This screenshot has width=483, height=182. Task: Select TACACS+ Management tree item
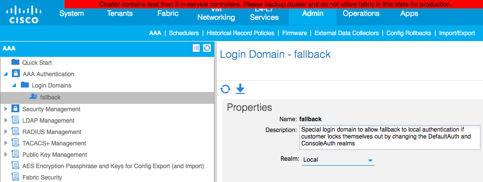click(x=54, y=143)
